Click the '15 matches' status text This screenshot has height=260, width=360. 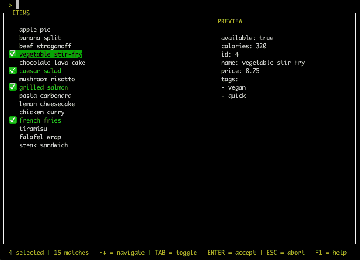coord(71,253)
